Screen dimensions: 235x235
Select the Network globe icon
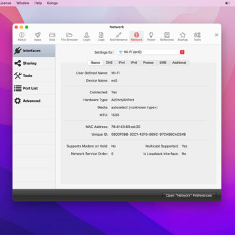point(136,37)
